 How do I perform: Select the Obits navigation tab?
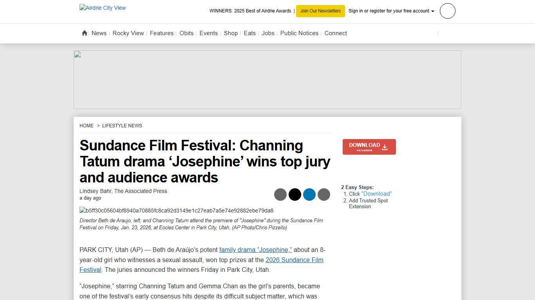point(186,33)
